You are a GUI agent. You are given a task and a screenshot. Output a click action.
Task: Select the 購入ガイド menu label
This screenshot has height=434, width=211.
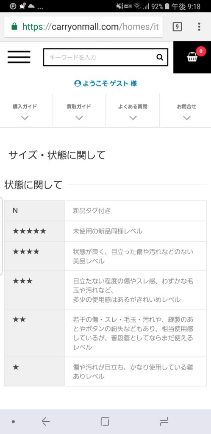(x=25, y=106)
